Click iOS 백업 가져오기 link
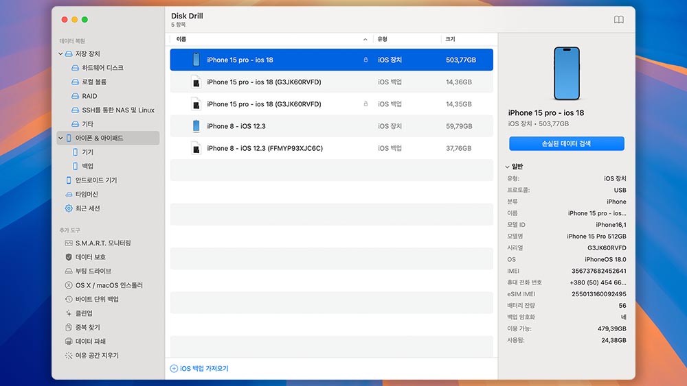The height and width of the screenshot is (386, 687). 204,368
